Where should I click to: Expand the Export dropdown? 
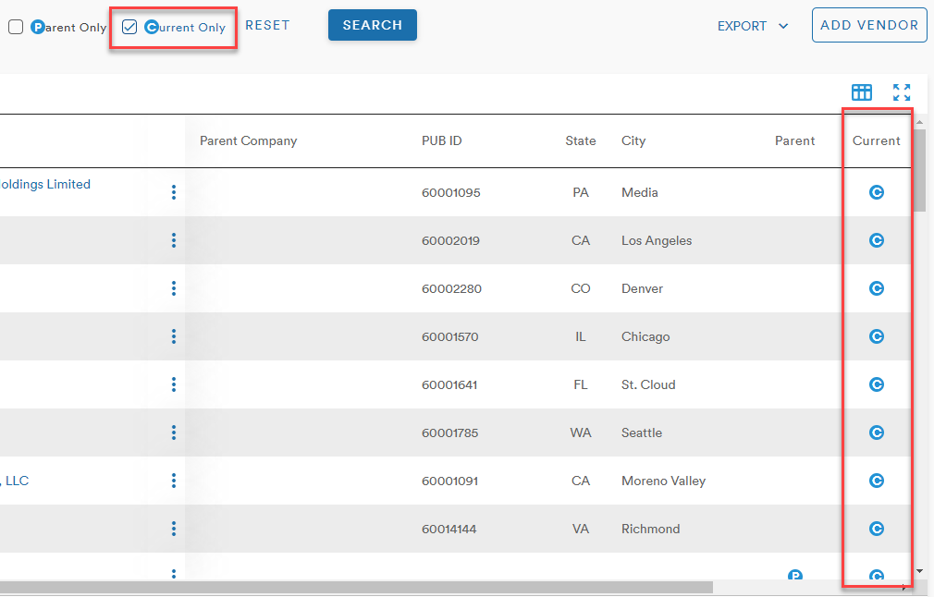[x=753, y=26]
